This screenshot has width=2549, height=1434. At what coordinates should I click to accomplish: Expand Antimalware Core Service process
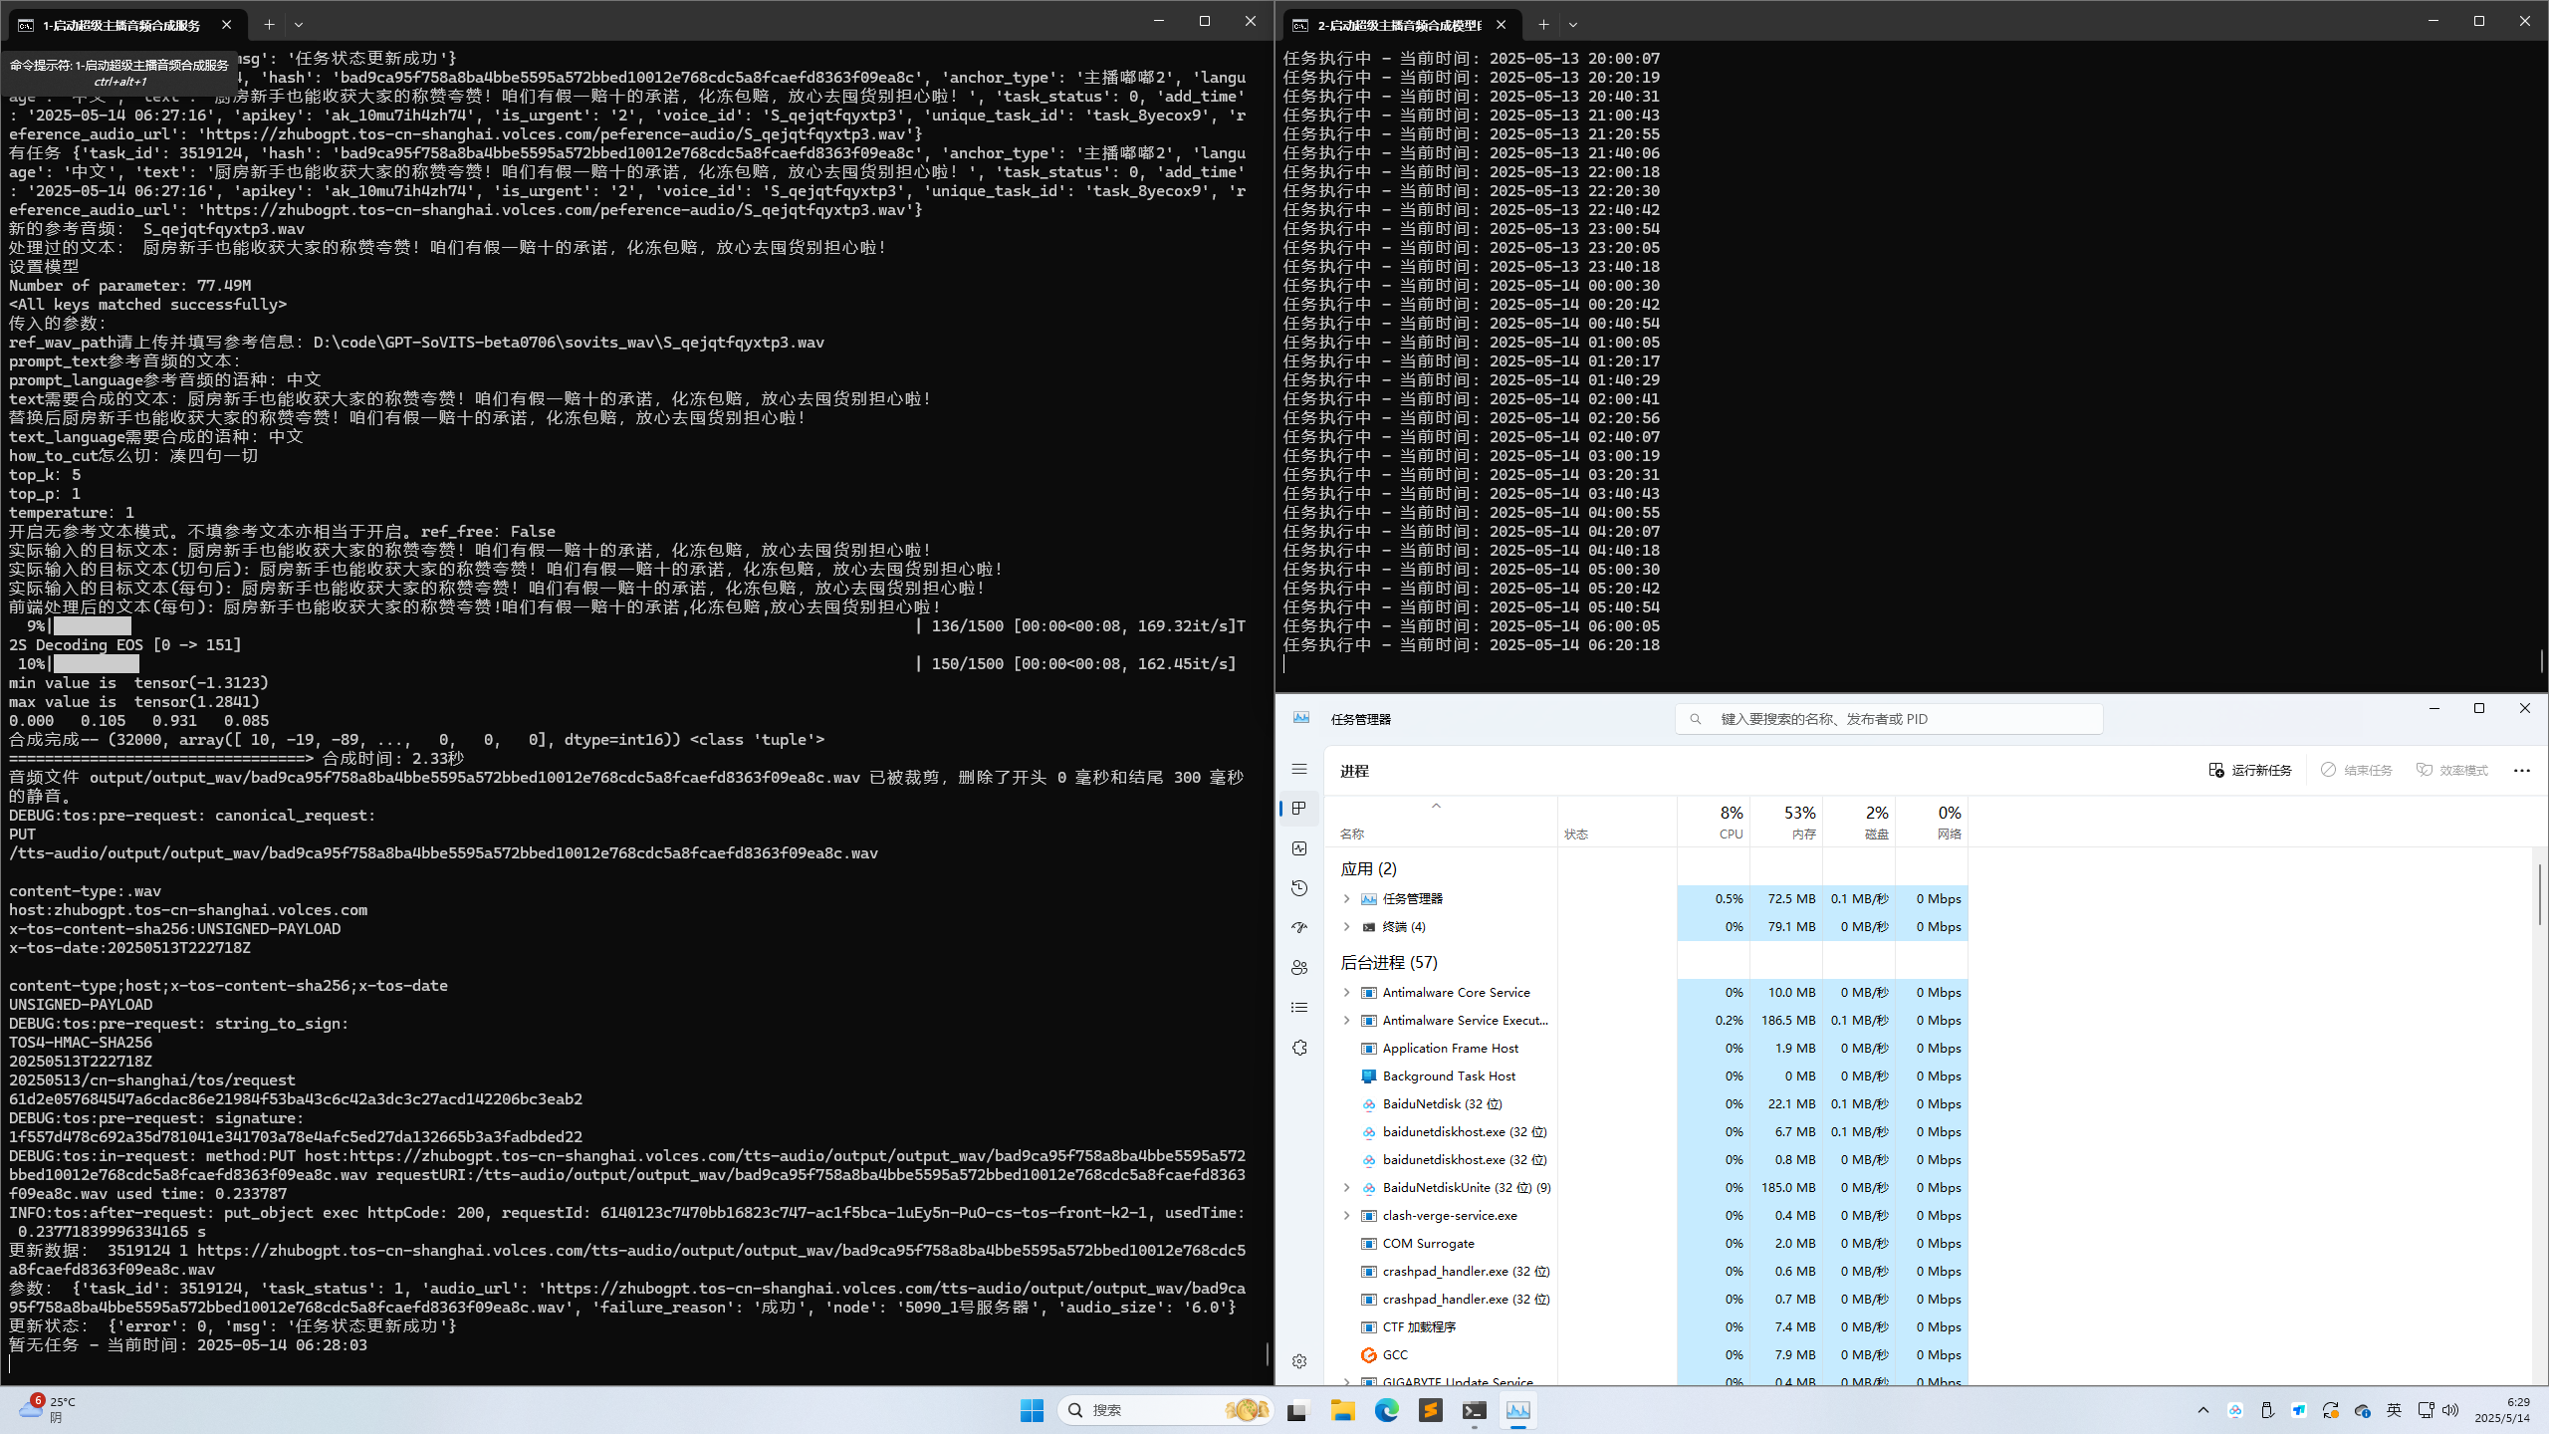pos(1347,993)
